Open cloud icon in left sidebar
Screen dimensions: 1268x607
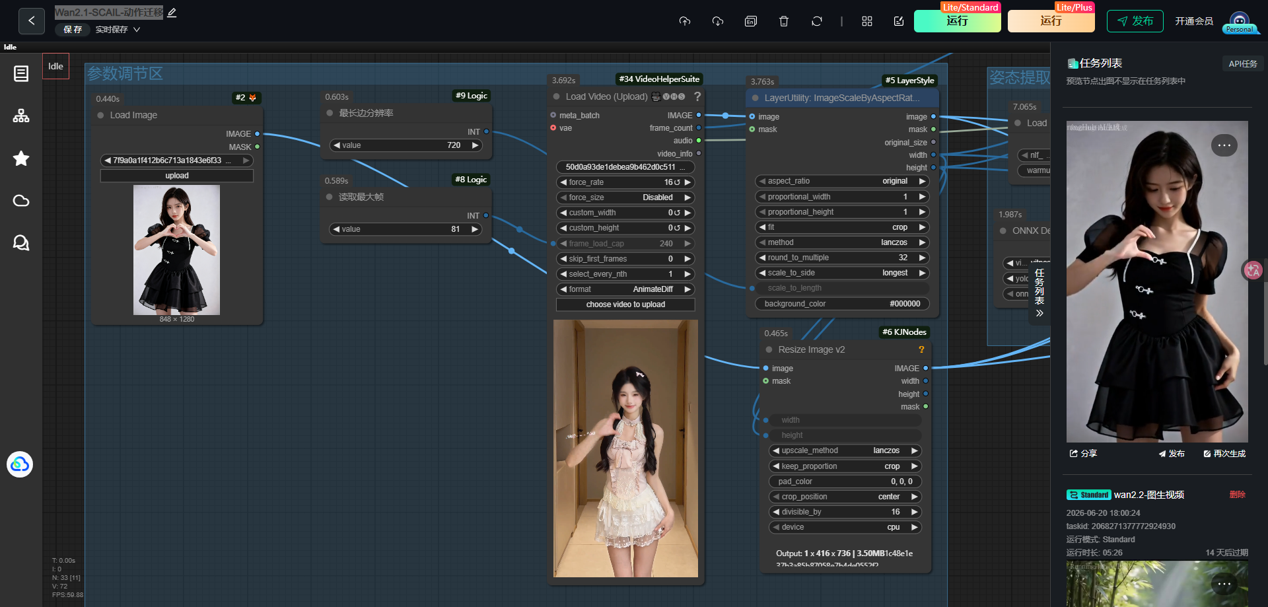[x=21, y=201]
